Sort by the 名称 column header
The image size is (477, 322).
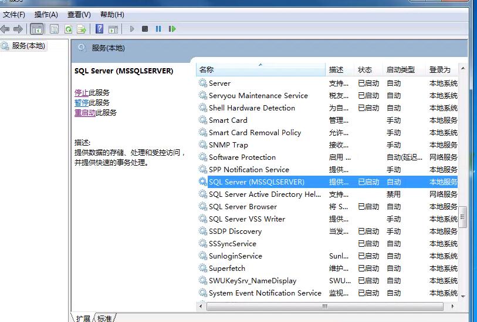pyautogui.click(x=261, y=70)
